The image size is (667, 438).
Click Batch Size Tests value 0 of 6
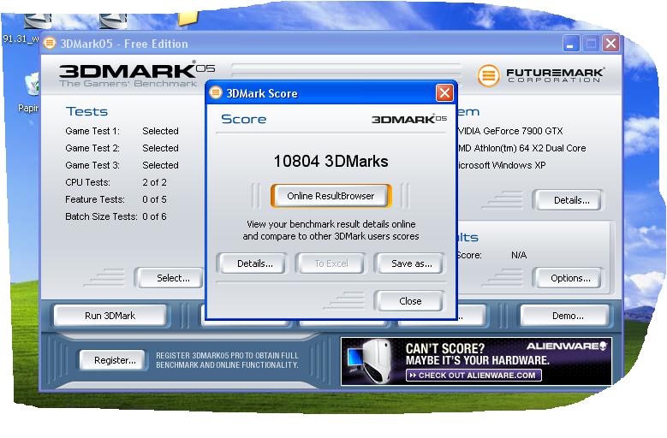click(154, 216)
